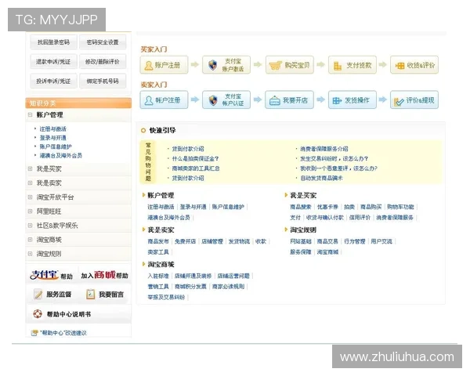Screen dimensions: 470x376
Task: Click the 我要留言 notepad icon
Action: pos(91,295)
